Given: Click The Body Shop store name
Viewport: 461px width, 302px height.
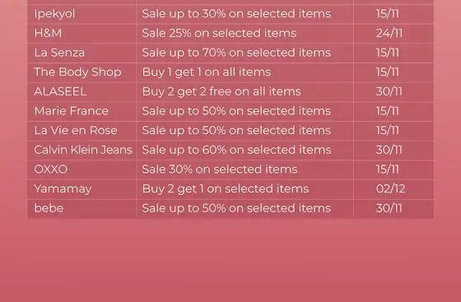Looking at the screenshot, I should pos(77,72).
